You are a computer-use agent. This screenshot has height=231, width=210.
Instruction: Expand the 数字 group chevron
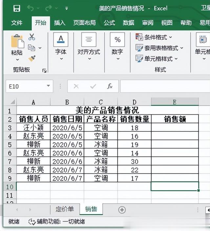(118, 59)
